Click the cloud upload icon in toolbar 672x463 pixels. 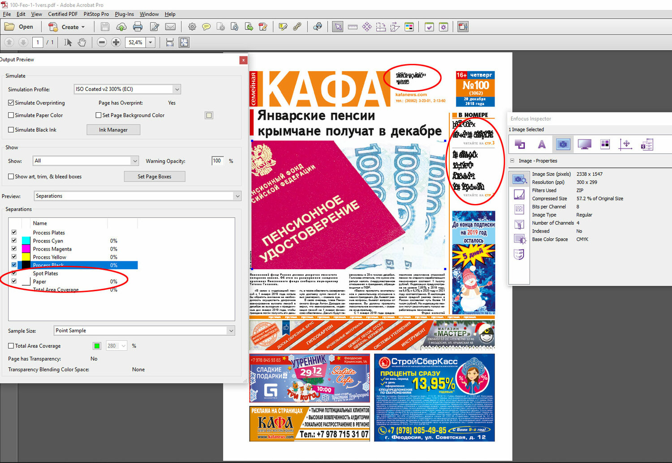[x=121, y=27]
